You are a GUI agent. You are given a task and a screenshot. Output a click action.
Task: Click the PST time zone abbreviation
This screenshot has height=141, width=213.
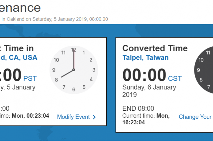pos(30,78)
